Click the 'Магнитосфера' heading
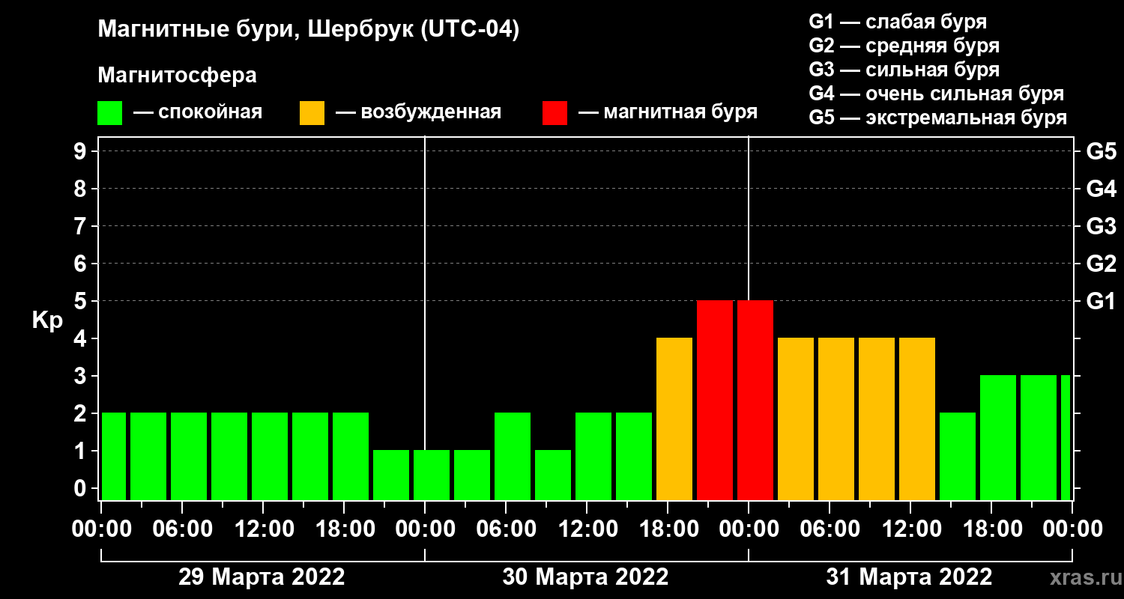 coord(178,76)
